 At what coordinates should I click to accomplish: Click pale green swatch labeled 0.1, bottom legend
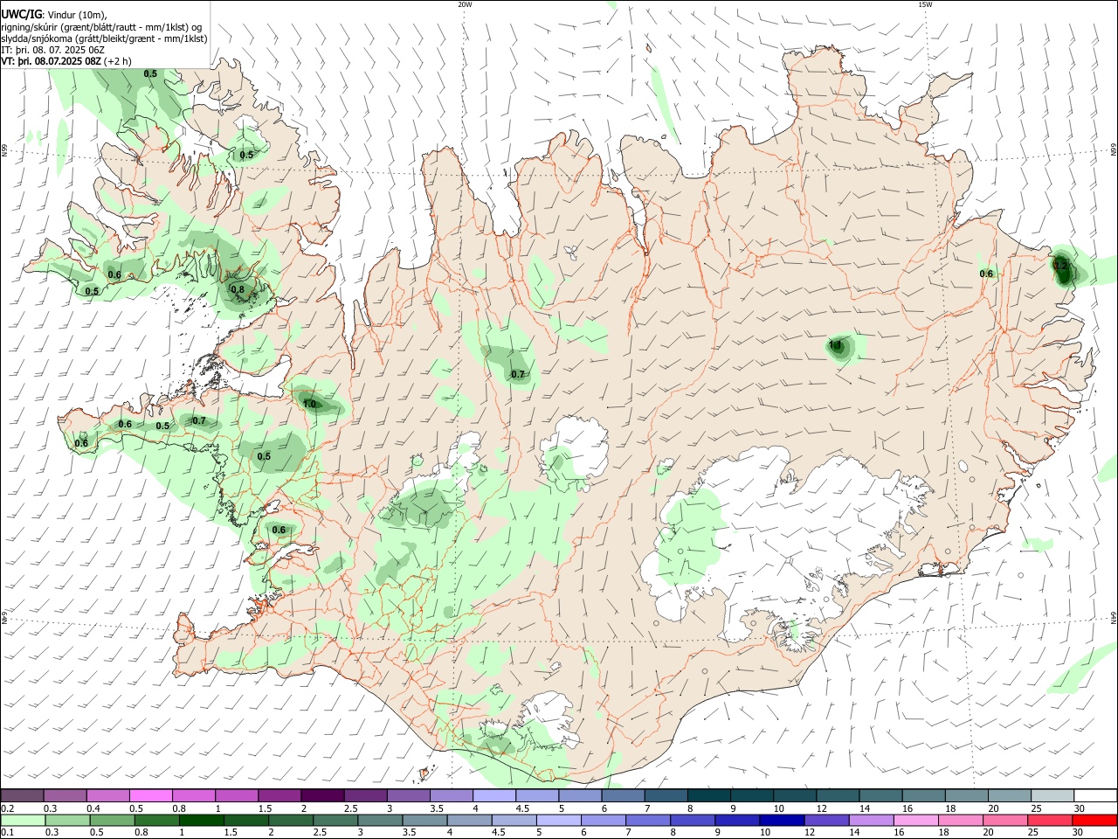click(x=23, y=820)
